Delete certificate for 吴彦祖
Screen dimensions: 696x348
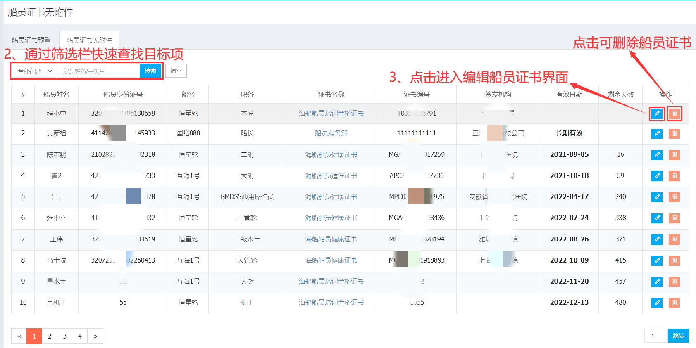click(674, 133)
